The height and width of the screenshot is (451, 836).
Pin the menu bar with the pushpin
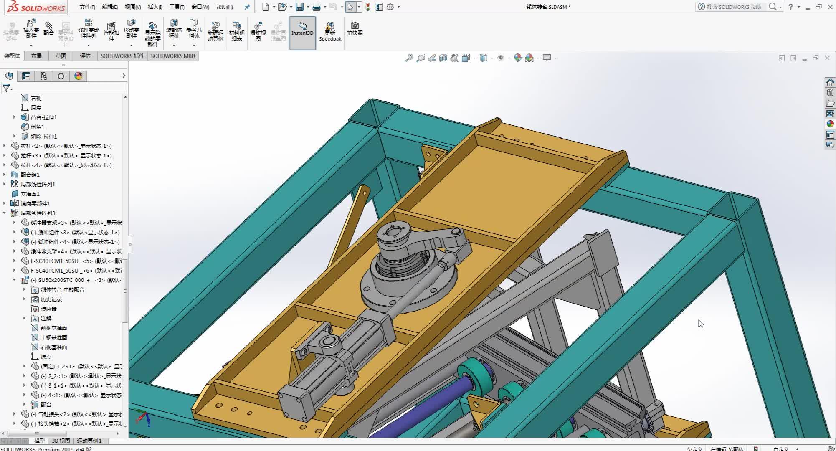click(247, 7)
